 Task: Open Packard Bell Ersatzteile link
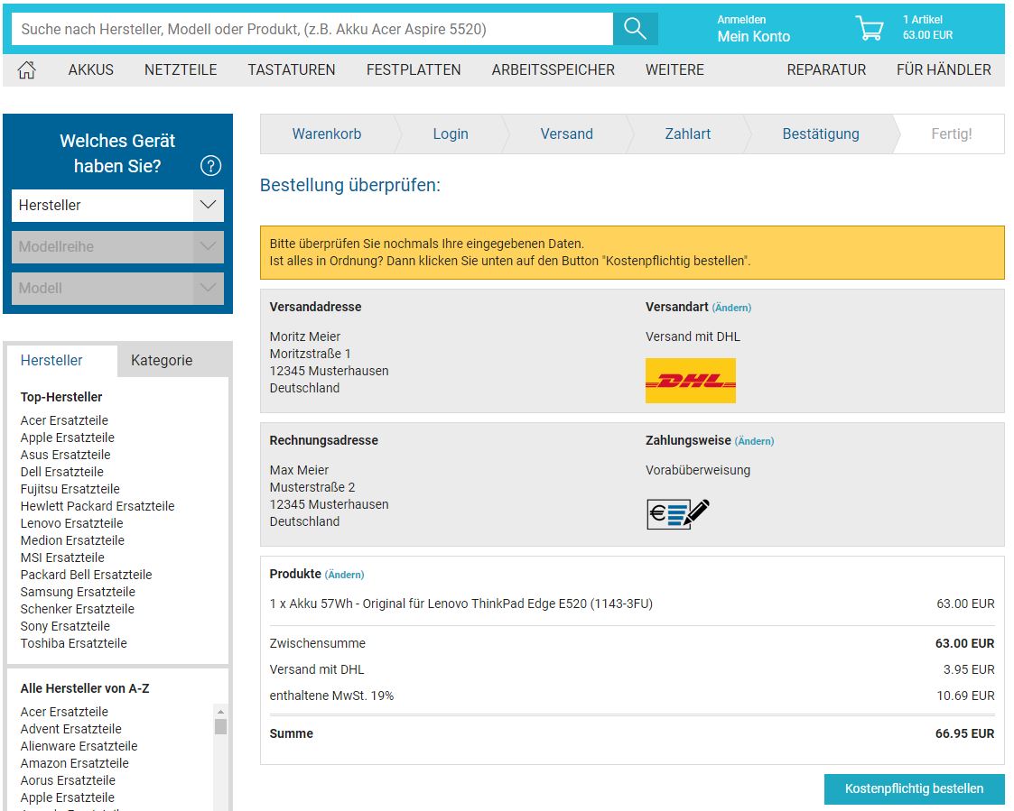86,576
